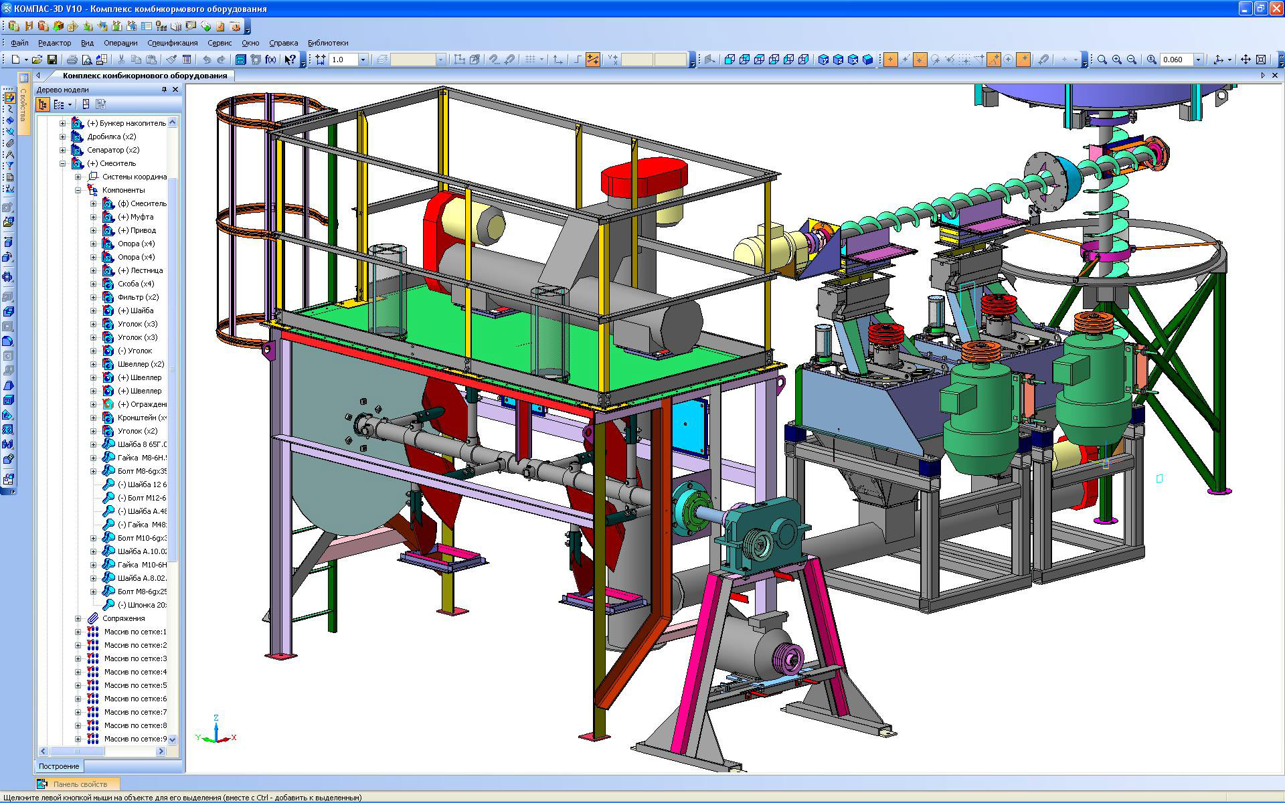Viewport: 1285px width, 803px height.
Task: Toggle the first highlighted snap button
Action: (890, 60)
